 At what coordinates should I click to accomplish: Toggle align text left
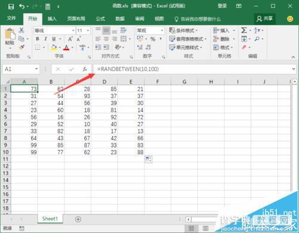pyautogui.click(x=98, y=39)
